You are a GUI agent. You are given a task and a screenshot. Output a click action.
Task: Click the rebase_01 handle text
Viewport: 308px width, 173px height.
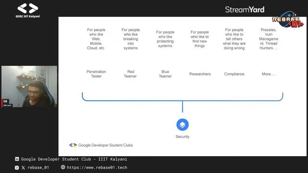click(38, 168)
